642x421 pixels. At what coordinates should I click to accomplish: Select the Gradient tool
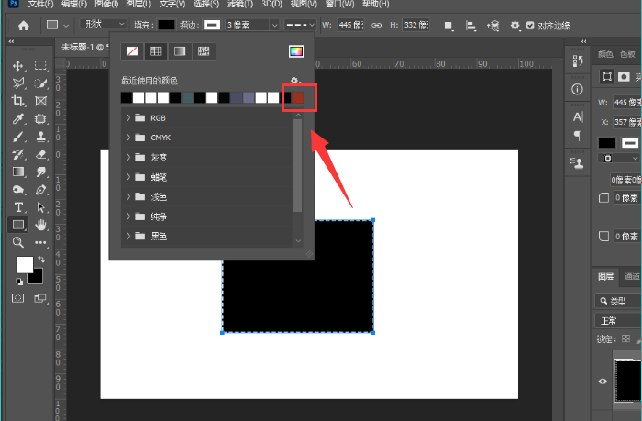tap(18, 172)
